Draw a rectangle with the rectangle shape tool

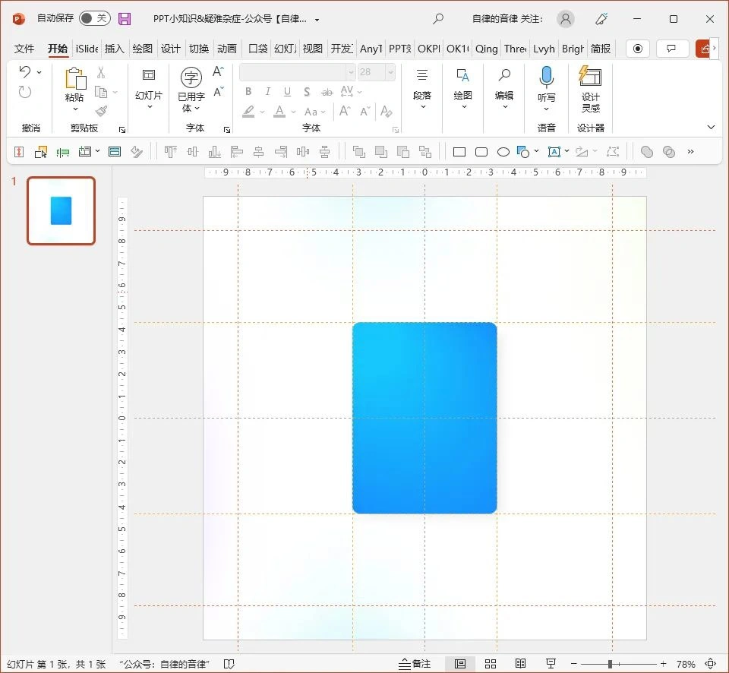click(459, 152)
